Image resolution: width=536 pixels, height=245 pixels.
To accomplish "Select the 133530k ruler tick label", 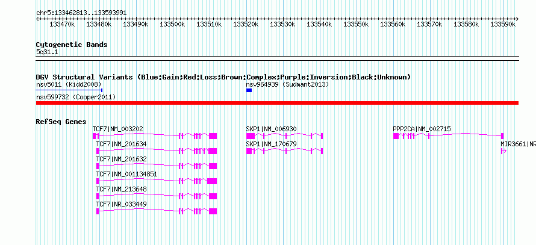I will 282,24.
